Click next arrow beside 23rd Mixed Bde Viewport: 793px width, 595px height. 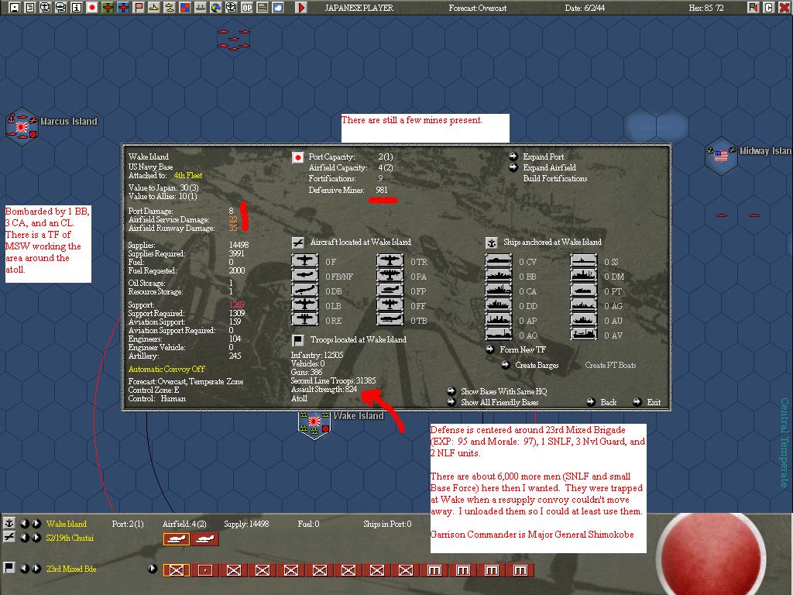36,568
